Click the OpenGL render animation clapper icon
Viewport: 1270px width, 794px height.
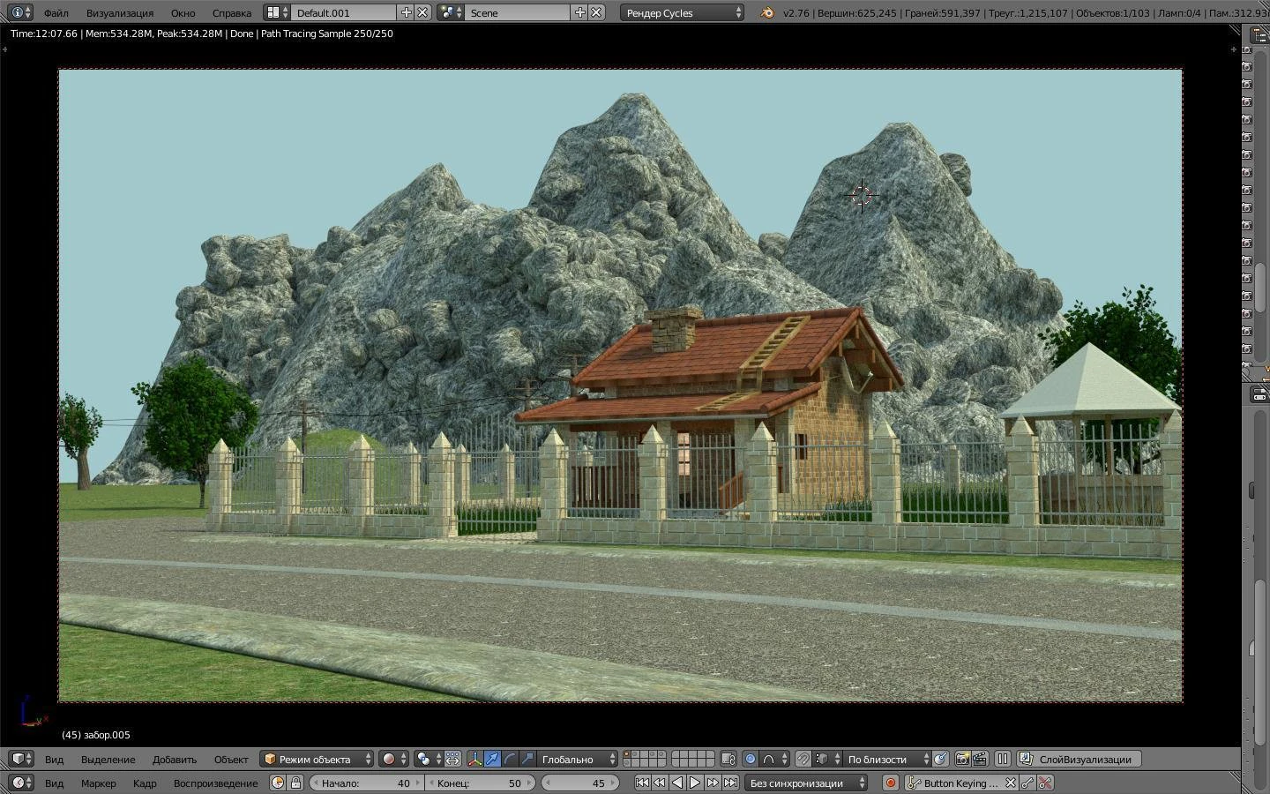pos(980,759)
